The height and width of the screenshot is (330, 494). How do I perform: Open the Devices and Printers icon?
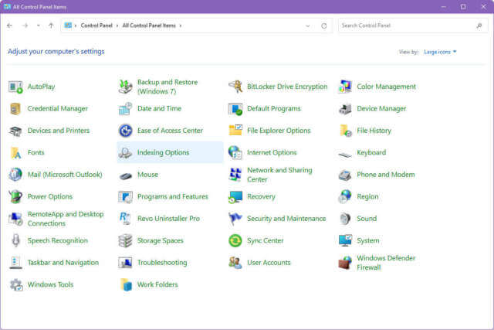15,131
